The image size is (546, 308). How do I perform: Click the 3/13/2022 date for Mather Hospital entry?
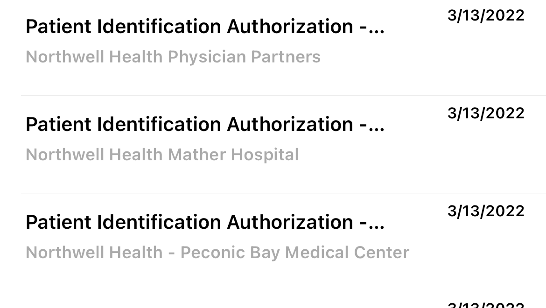point(486,113)
